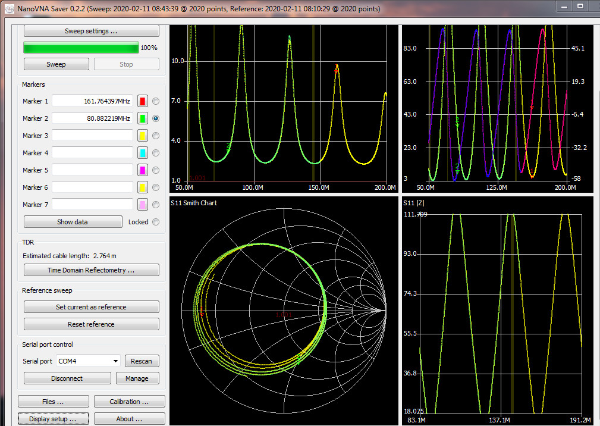Click the S11 Smith Chart plot

click(x=284, y=311)
